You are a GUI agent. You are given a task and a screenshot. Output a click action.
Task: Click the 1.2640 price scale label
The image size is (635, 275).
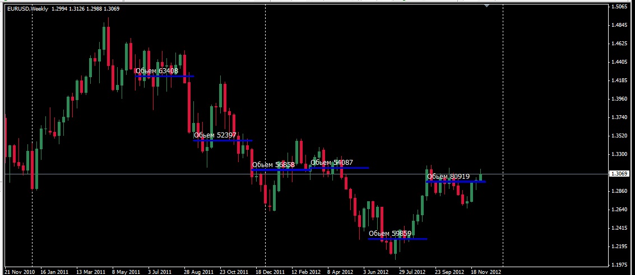pyautogui.click(x=620, y=210)
